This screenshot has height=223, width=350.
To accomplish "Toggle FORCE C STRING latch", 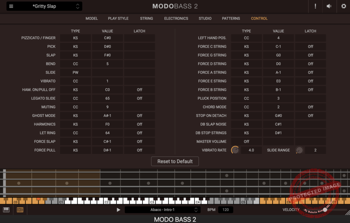I will [310, 47].
